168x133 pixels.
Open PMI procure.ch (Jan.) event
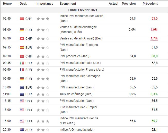[74, 56]
